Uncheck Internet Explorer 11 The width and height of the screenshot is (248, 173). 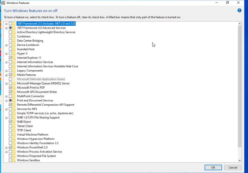pyautogui.click(x=10, y=58)
